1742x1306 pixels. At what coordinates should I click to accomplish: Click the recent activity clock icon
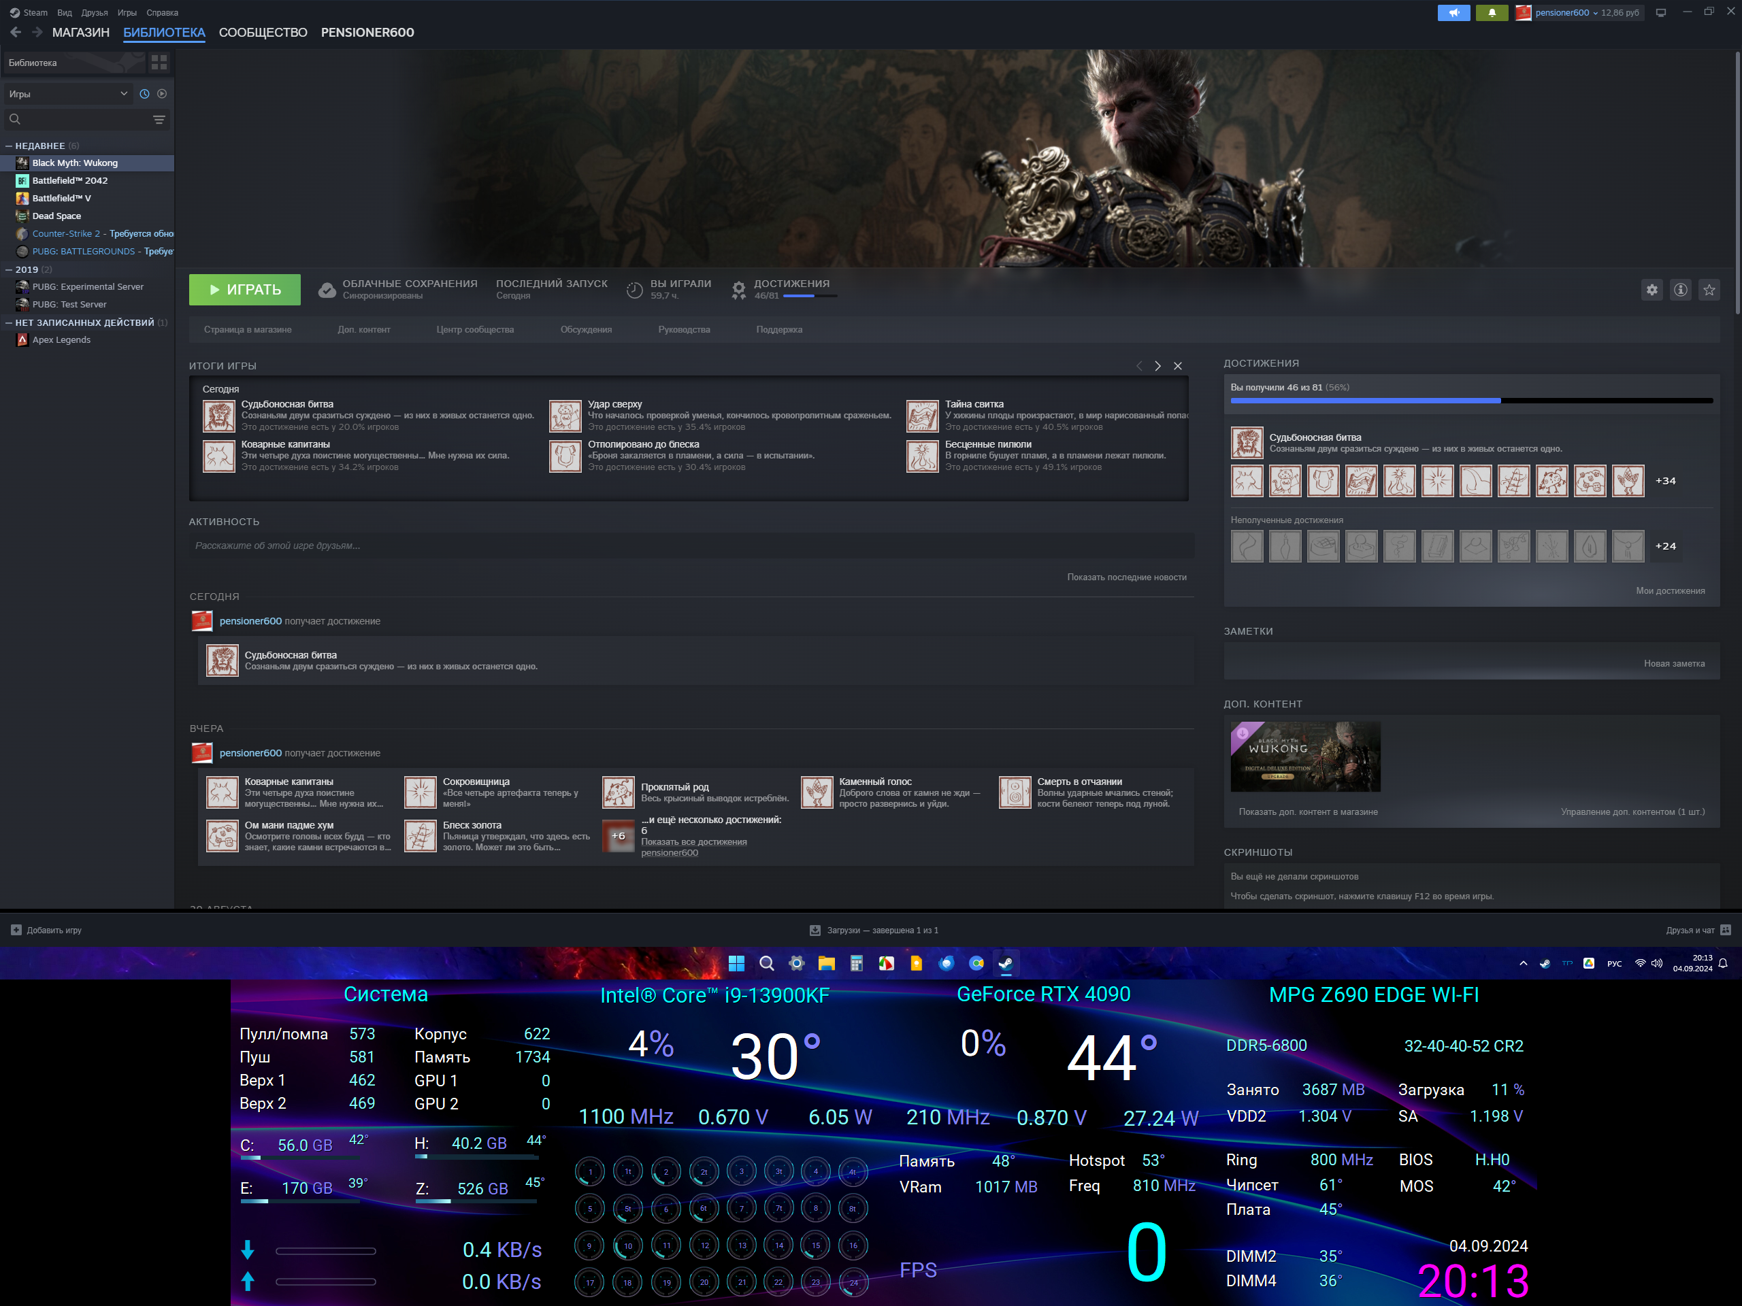(145, 94)
